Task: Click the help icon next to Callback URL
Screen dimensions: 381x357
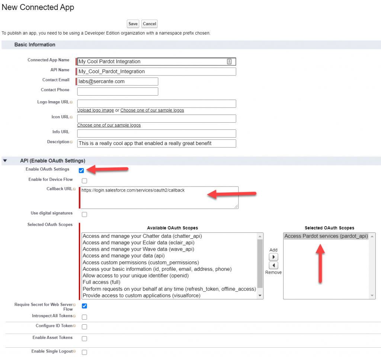Action: click(x=74, y=189)
